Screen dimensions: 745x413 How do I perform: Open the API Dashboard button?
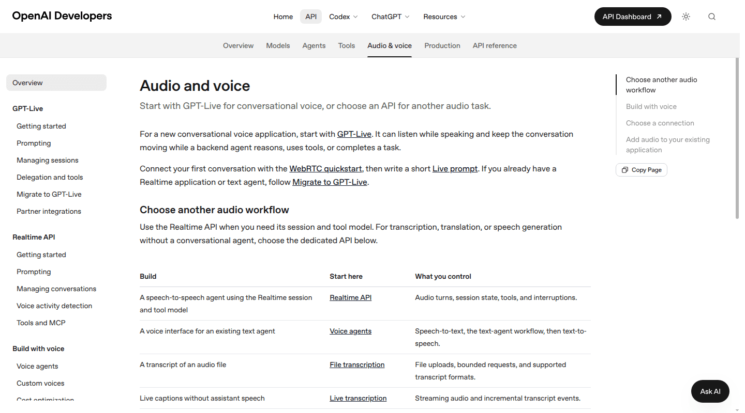(633, 17)
